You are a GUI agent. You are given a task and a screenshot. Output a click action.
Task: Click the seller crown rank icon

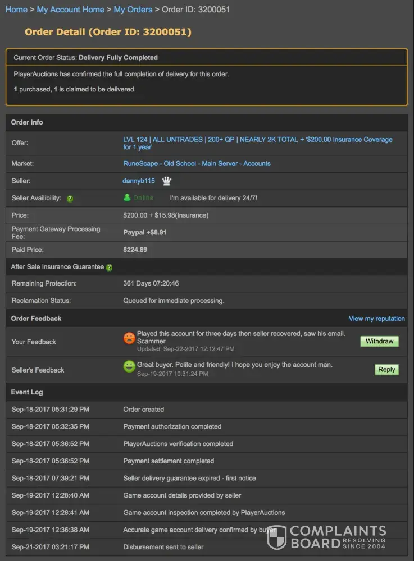coord(167,181)
